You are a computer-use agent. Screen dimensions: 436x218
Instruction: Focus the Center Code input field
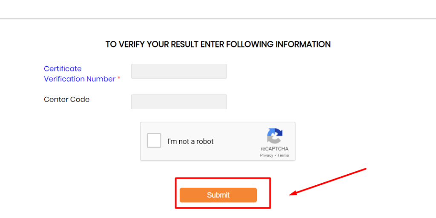(179, 102)
